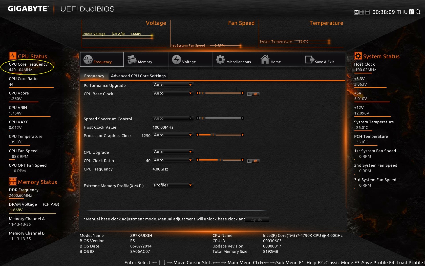Open the Save & Exit tab
This screenshot has height=266, width=425.
coord(323,60)
